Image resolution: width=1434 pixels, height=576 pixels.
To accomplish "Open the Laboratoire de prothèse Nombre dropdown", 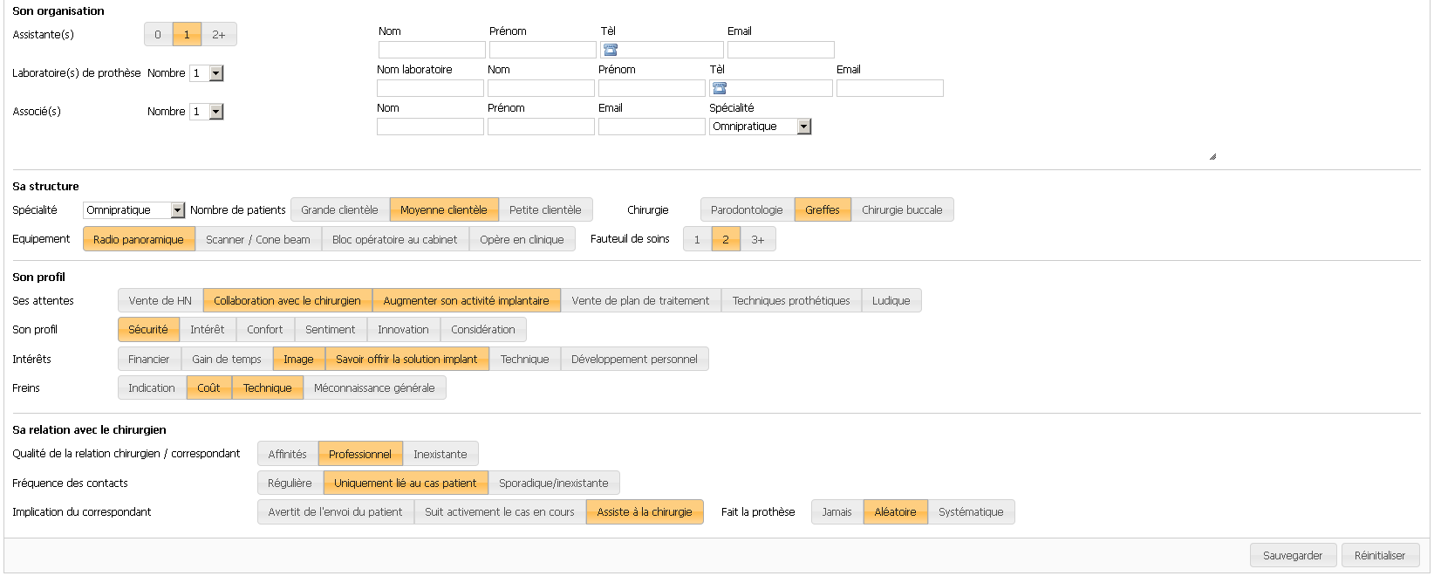I will click(x=216, y=73).
